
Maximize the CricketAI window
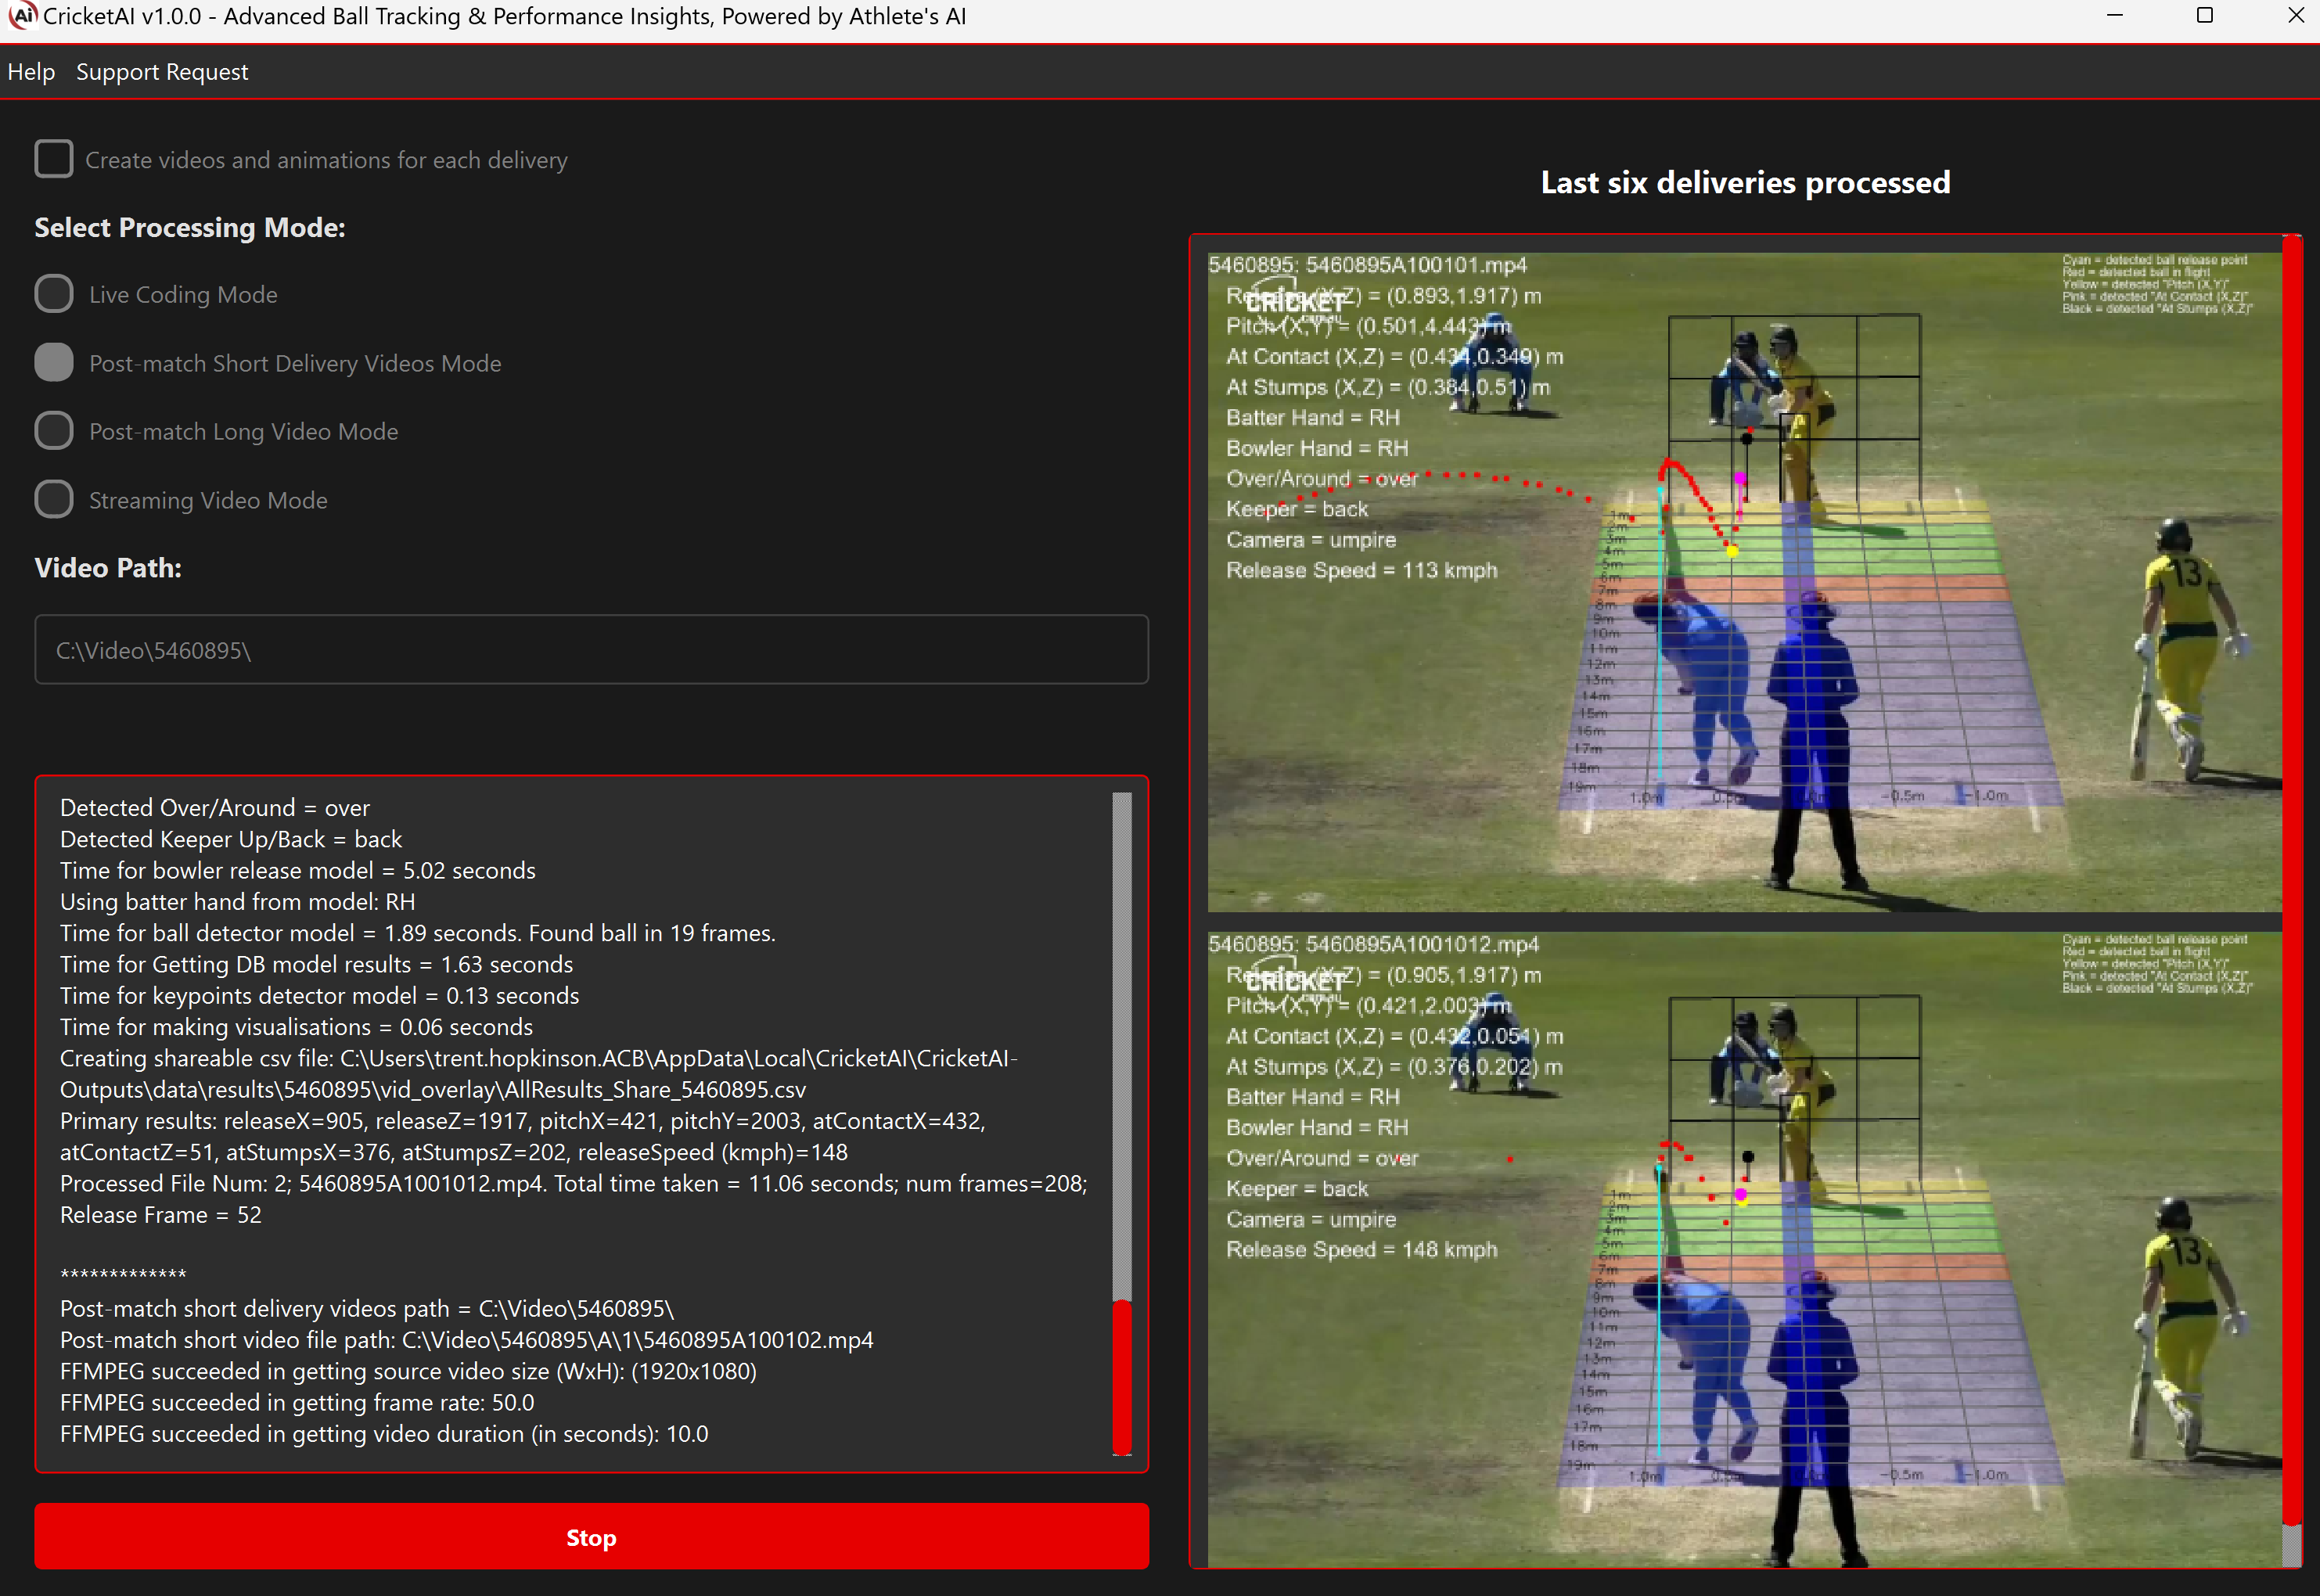point(2204,16)
